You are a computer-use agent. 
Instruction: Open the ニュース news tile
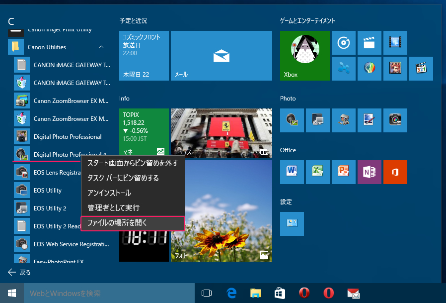coord(222,133)
